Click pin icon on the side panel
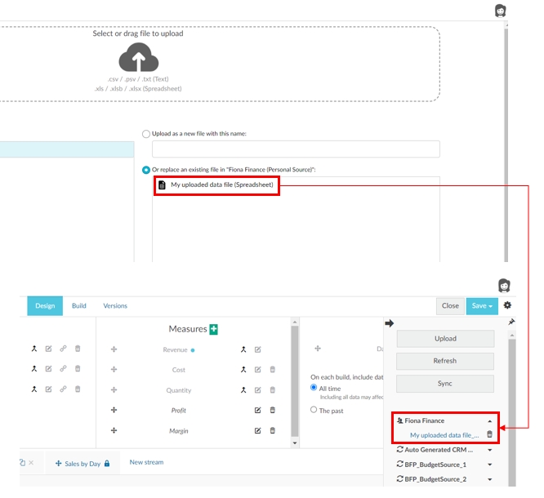This screenshot has width=544, height=498. pyautogui.click(x=511, y=322)
